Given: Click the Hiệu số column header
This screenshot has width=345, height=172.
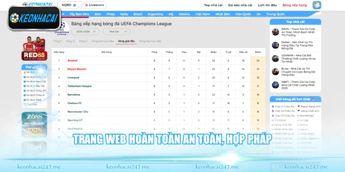Looking at the screenshot, I should coord(243,52).
